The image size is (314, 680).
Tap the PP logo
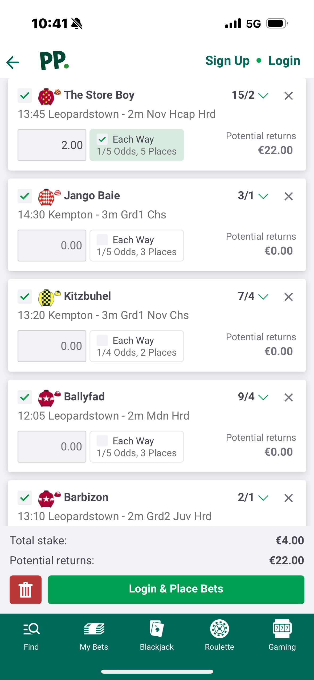point(54,61)
